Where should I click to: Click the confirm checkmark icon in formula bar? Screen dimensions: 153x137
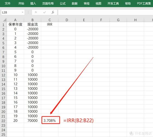tap(44, 12)
